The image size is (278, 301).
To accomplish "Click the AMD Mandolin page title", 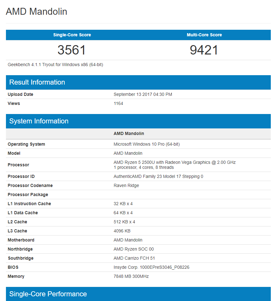I will click(x=36, y=12).
